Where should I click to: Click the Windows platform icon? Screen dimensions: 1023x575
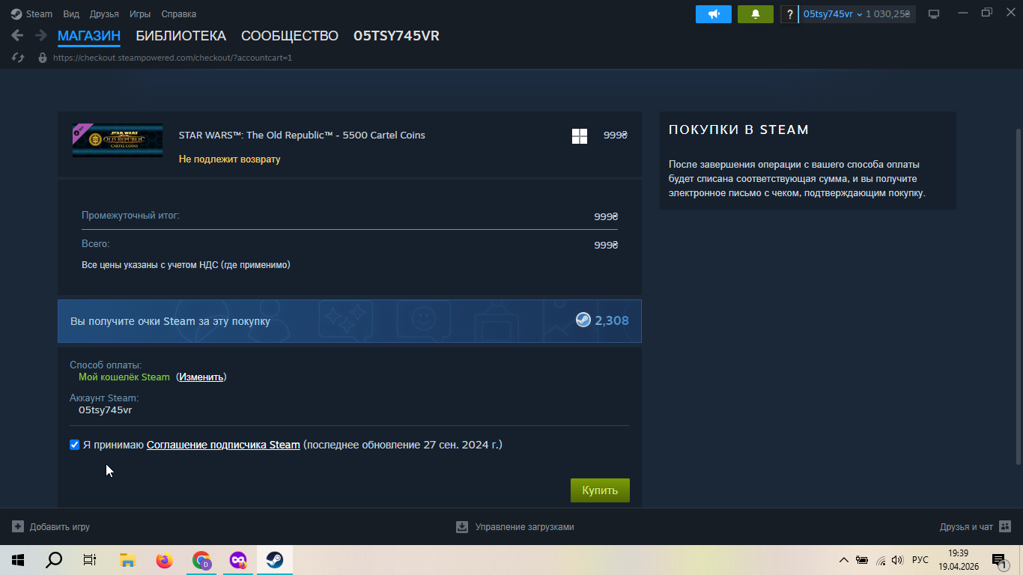(580, 136)
